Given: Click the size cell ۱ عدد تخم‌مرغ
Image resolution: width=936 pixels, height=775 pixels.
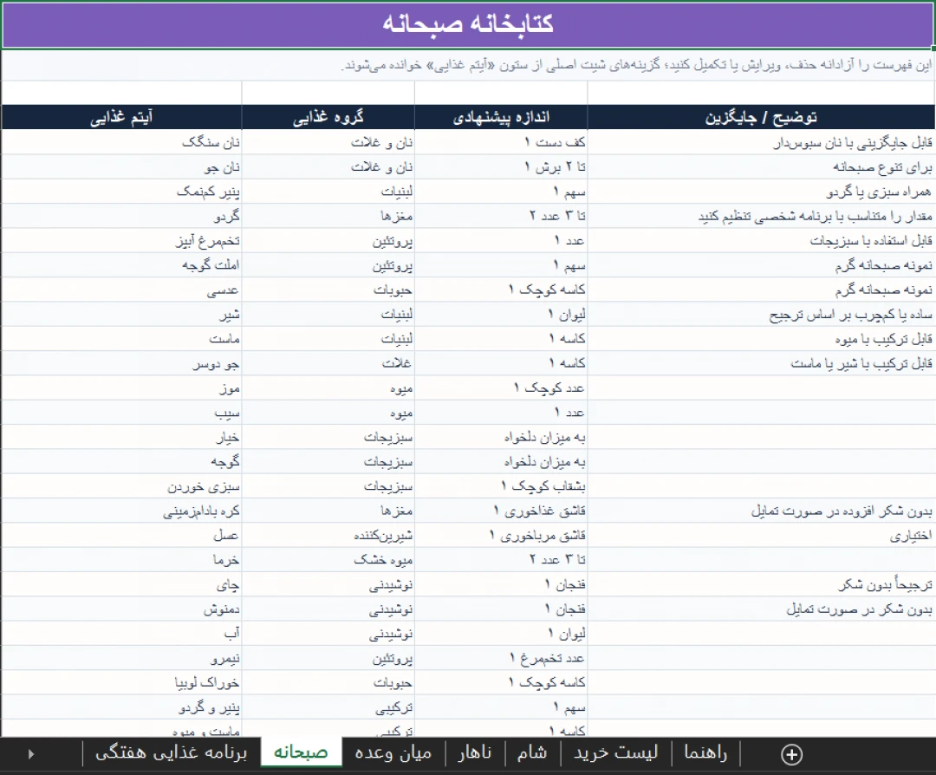Looking at the screenshot, I should 502,658.
